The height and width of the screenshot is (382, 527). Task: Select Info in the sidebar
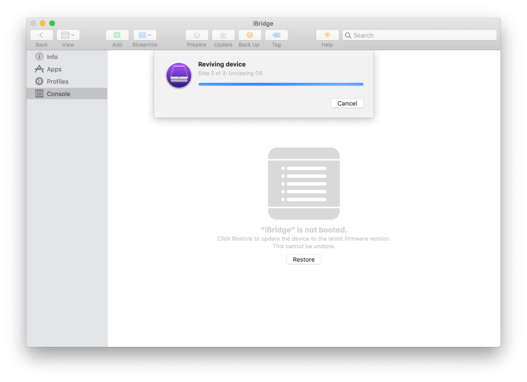pos(52,57)
